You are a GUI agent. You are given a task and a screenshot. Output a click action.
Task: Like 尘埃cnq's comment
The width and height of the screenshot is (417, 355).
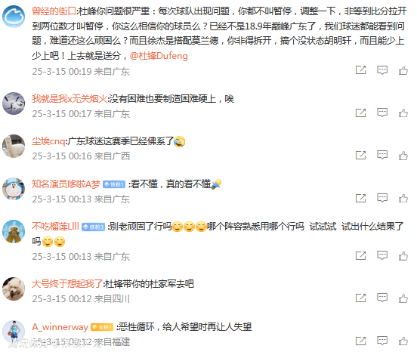point(403,156)
